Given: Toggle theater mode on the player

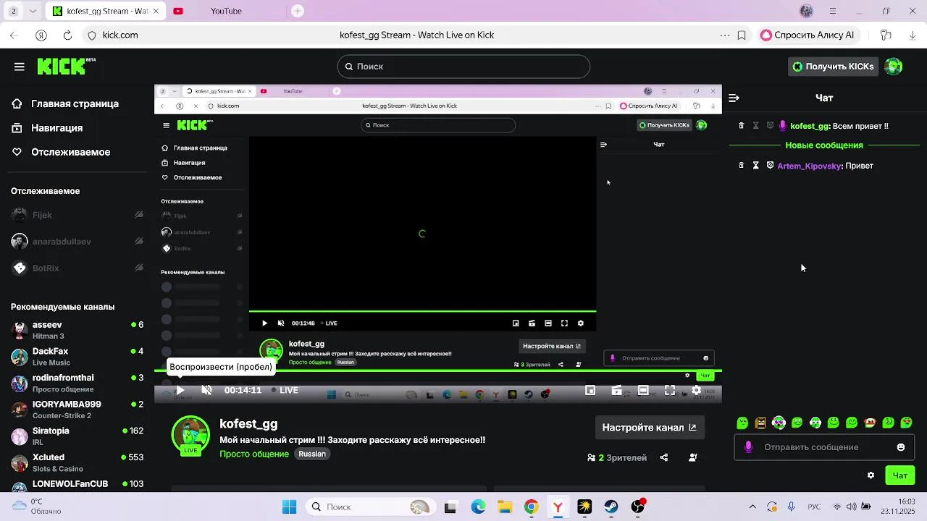Looking at the screenshot, I should [643, 390].
